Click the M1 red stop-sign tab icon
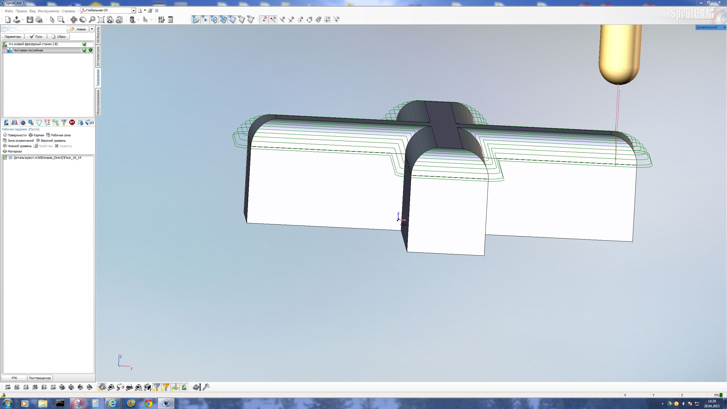The height and width of the screenshot is (409, 727). pos(72,122)
